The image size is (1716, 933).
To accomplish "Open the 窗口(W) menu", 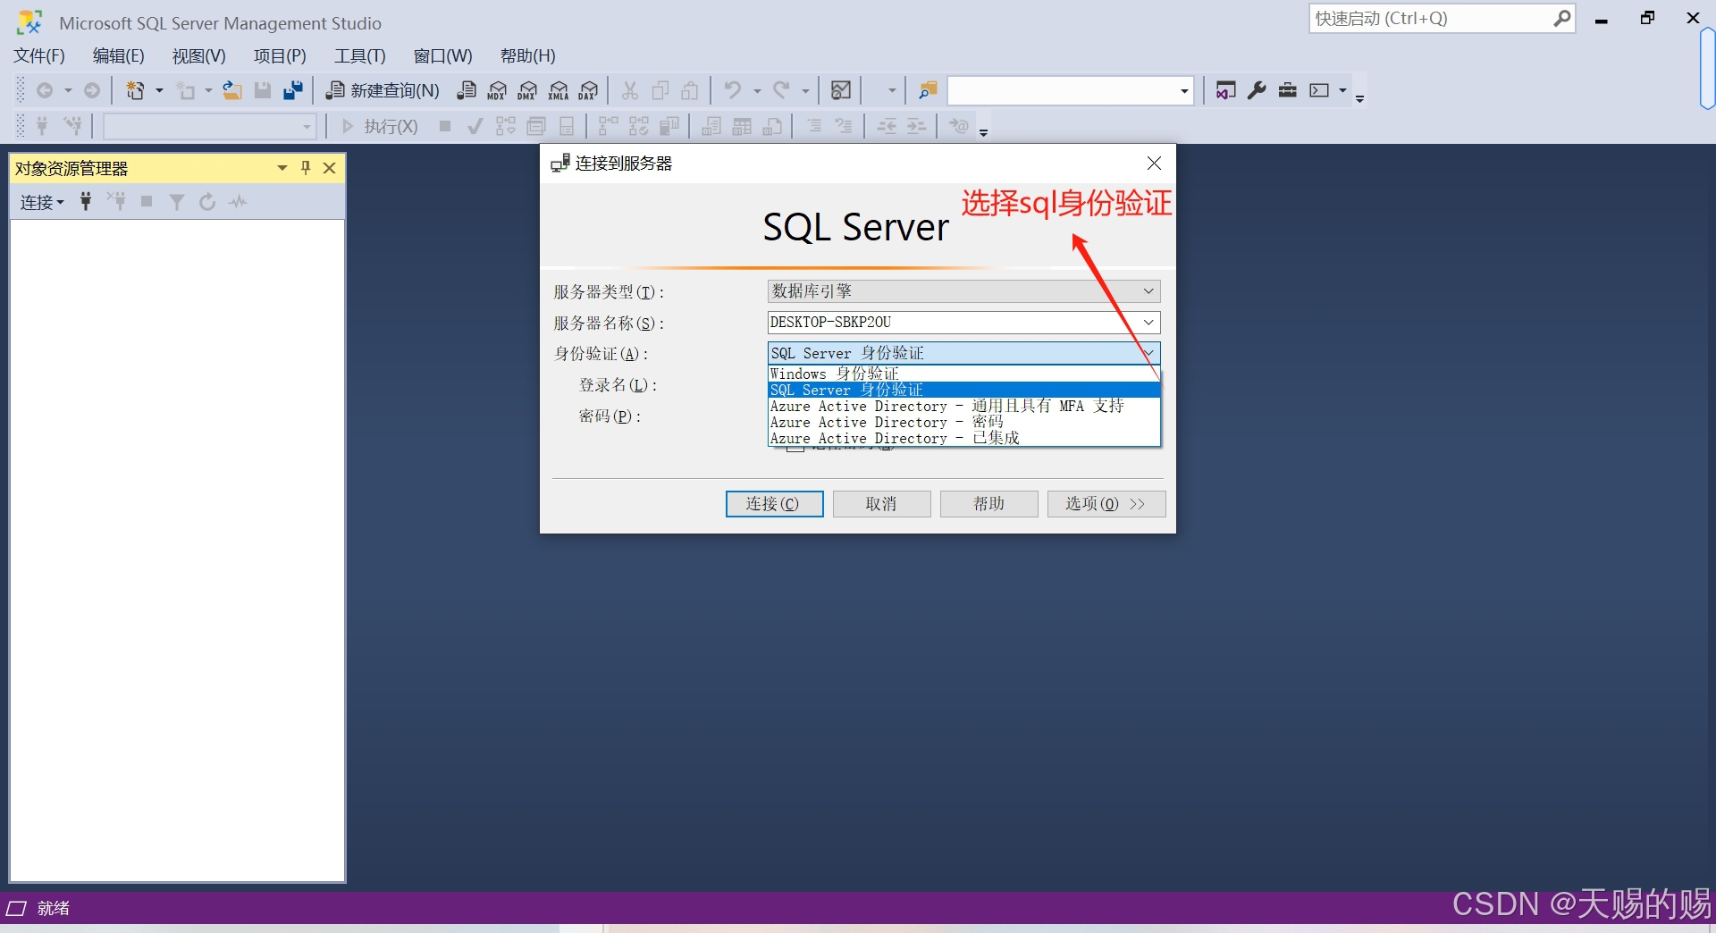I will click(x=442, y=55).
